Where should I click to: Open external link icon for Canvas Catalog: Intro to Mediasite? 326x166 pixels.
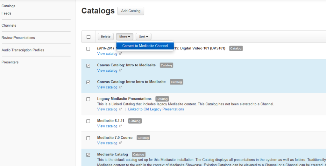(120, 71)
